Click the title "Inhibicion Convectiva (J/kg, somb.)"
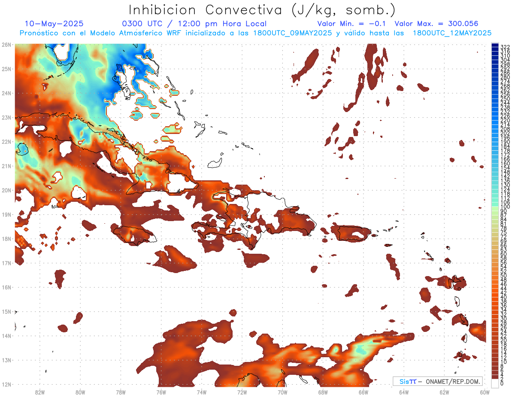This screenshot has width=515, height=398. click(x=262, y=10)
